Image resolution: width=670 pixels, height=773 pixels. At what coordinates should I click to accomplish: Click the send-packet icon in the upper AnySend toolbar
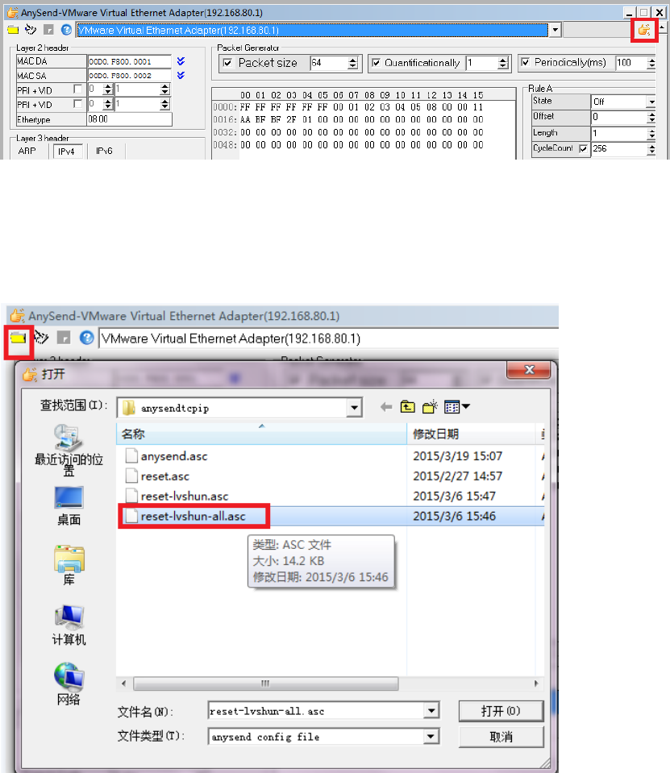tap(31, 30)
